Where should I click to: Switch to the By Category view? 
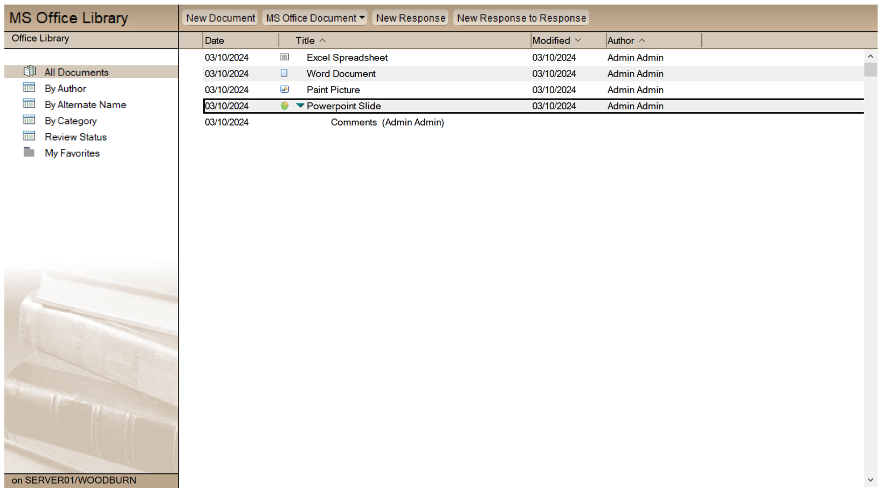pos(71,121)
